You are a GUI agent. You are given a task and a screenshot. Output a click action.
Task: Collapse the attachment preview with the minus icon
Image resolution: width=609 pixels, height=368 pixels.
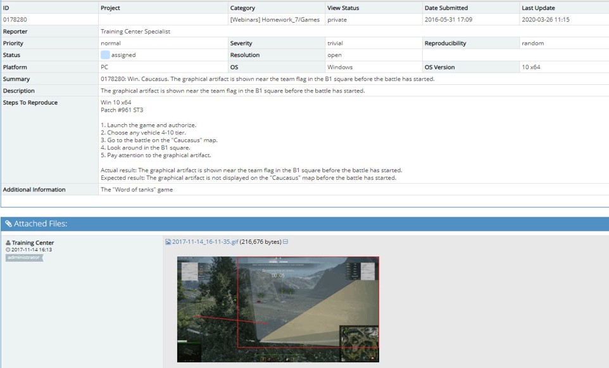click(x=286, y=242)
